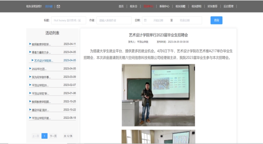Open activity 平顶山学院20... dated 2023-02-07

[40, 85]
